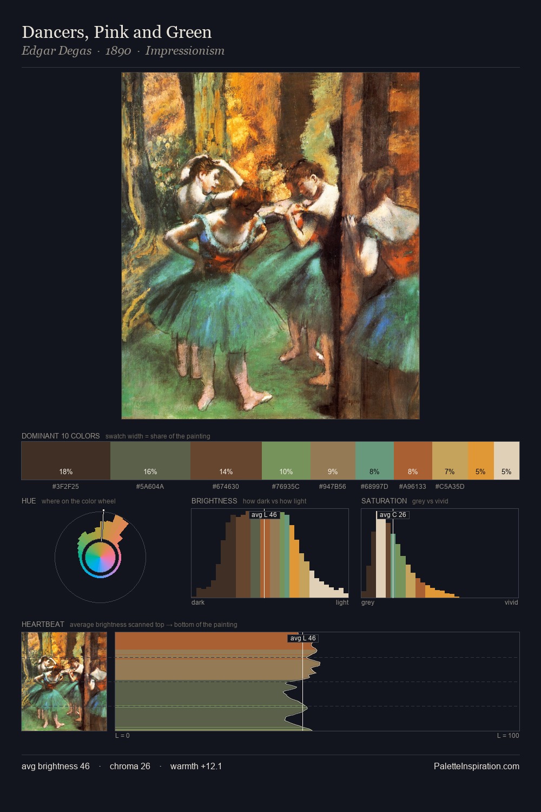The width and height of the screenshot is (541, 812).
Task: Select the 16% olive-grey swatch
Action: tap(150, 461)
